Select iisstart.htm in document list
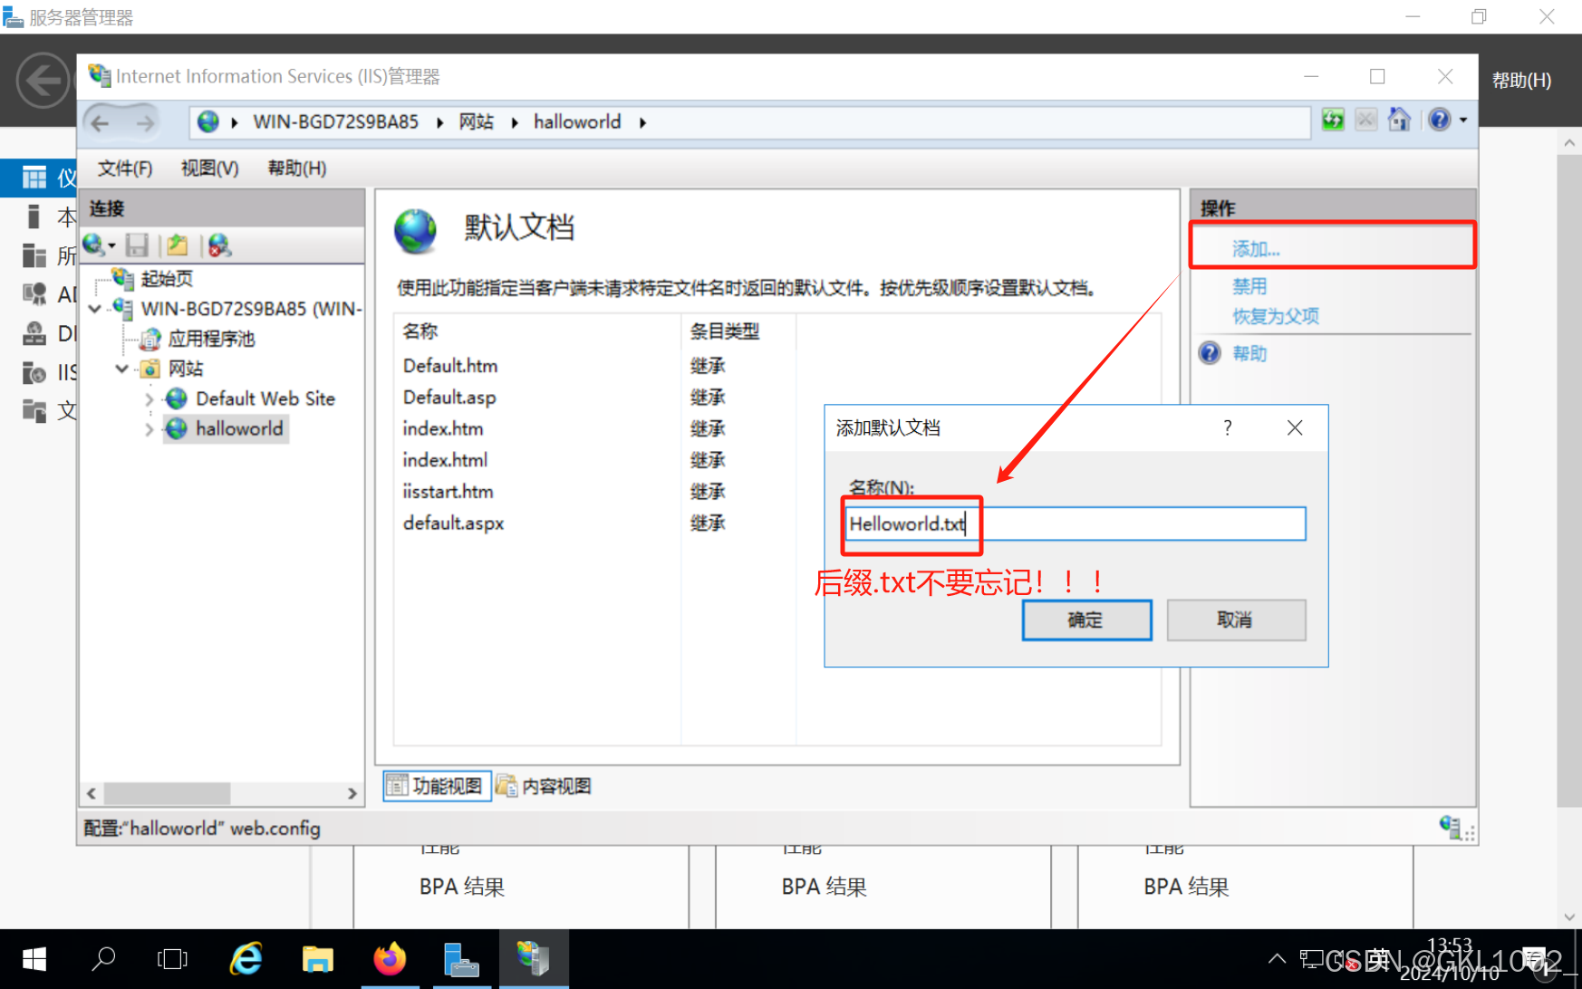Viewport: 1582px width, 989px height. [449, 492]
